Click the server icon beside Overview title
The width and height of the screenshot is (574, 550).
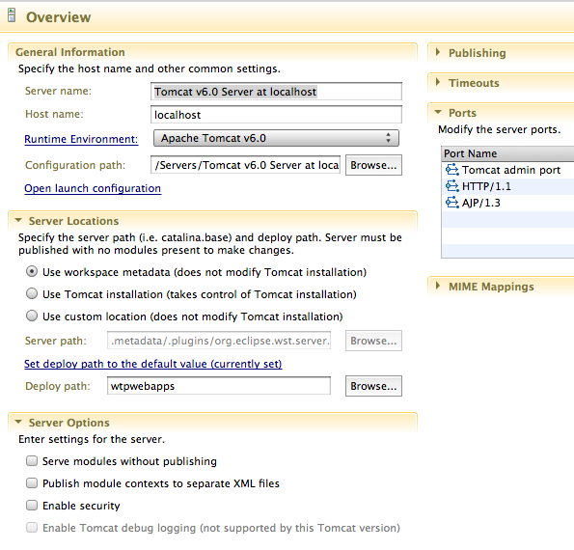[x=12, y=15]
